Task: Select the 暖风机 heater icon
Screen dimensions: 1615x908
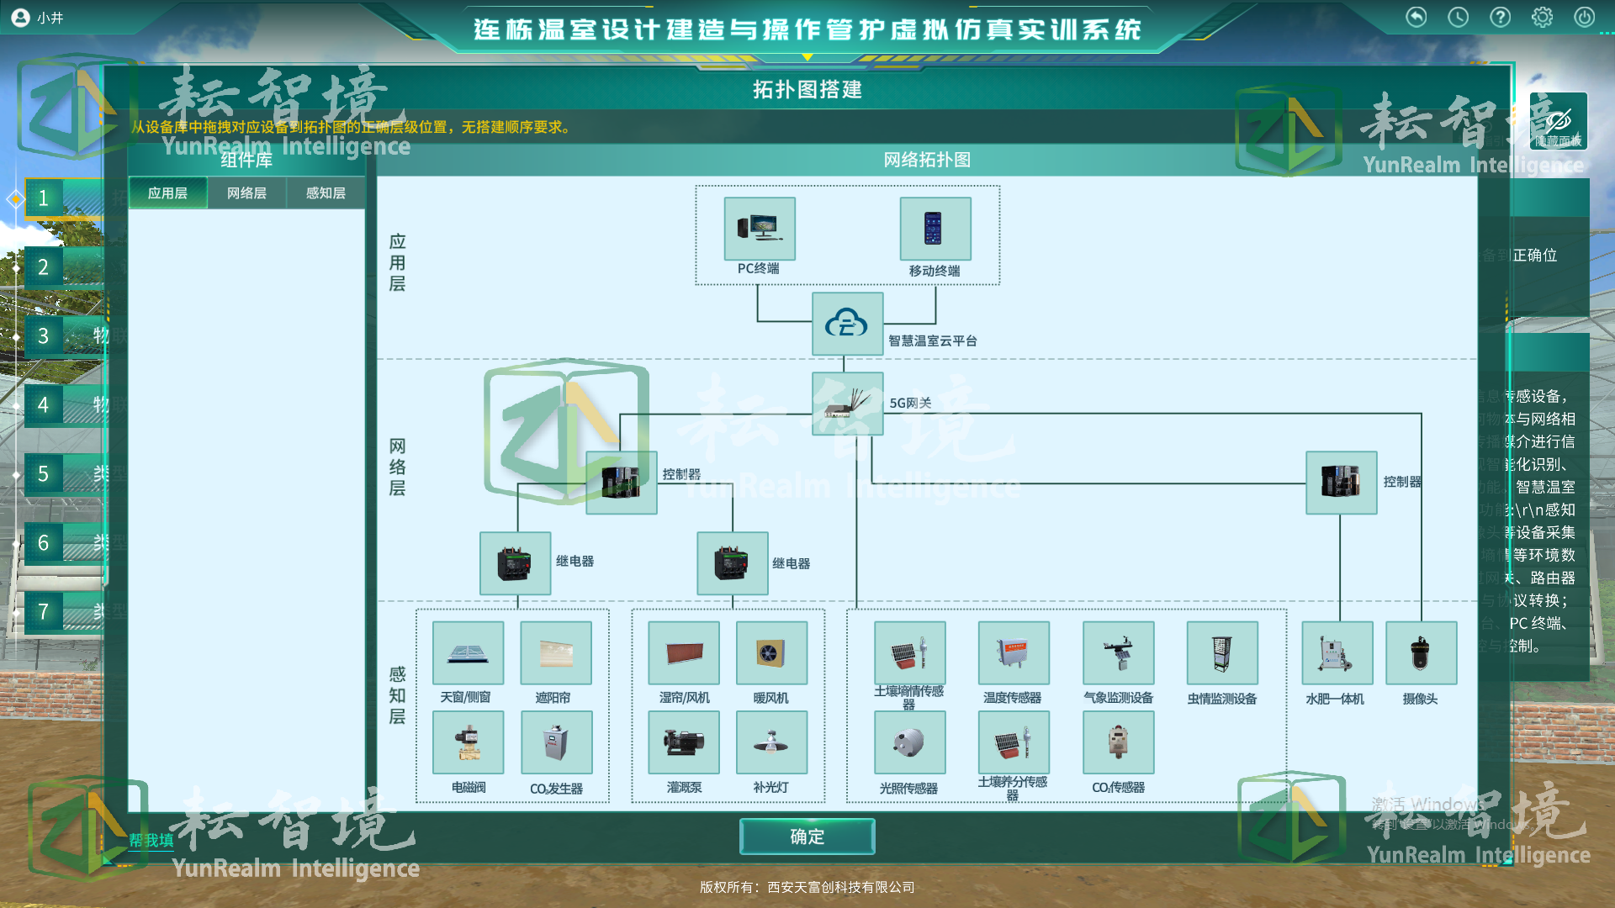Action: click(771, 653)
